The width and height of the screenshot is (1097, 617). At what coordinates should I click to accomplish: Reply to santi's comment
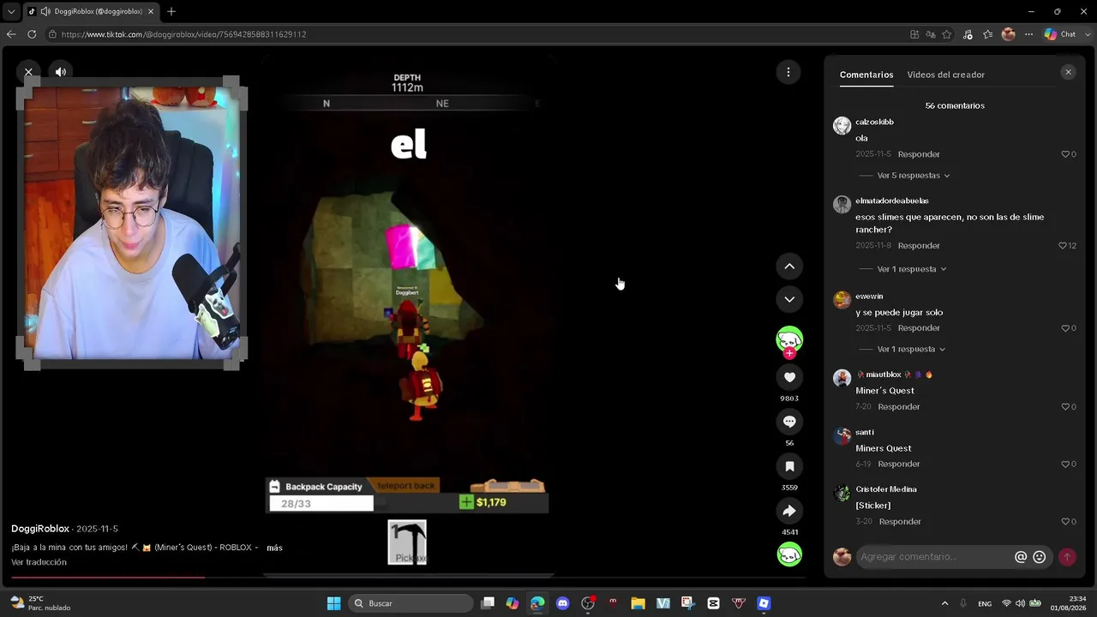coord(898,464)
